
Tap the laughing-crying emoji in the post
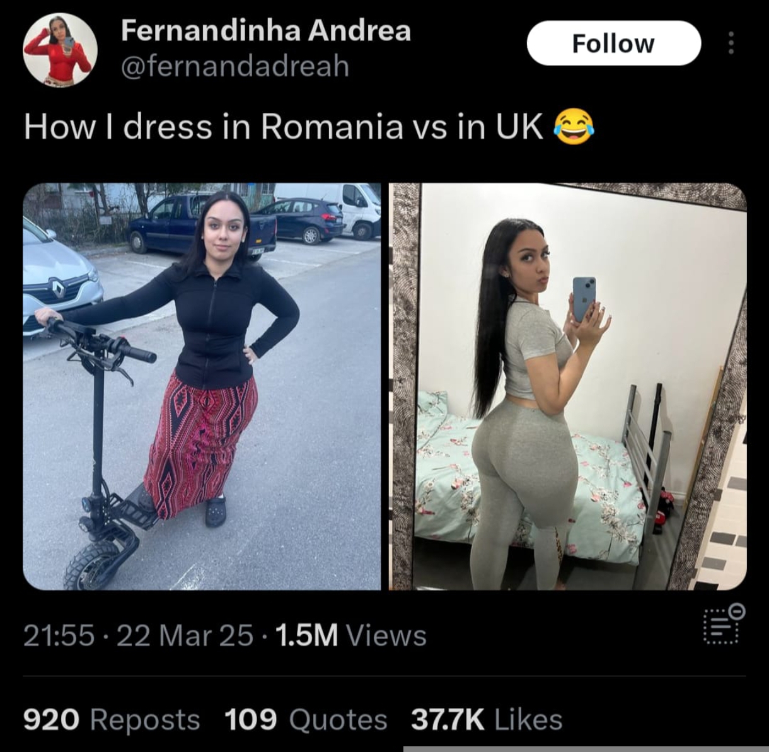point(574,127)
